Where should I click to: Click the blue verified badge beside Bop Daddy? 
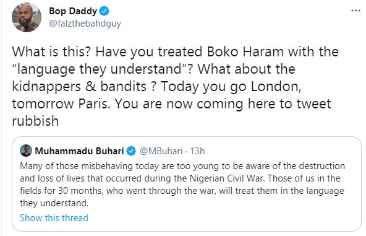coord(104,11)
